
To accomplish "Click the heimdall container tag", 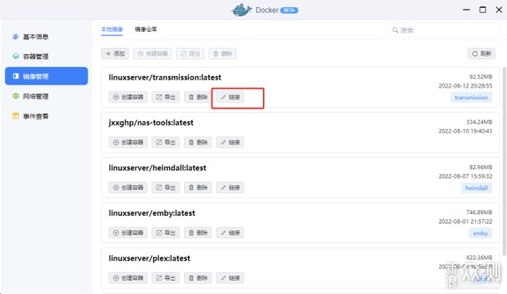I will click(477, 188).
